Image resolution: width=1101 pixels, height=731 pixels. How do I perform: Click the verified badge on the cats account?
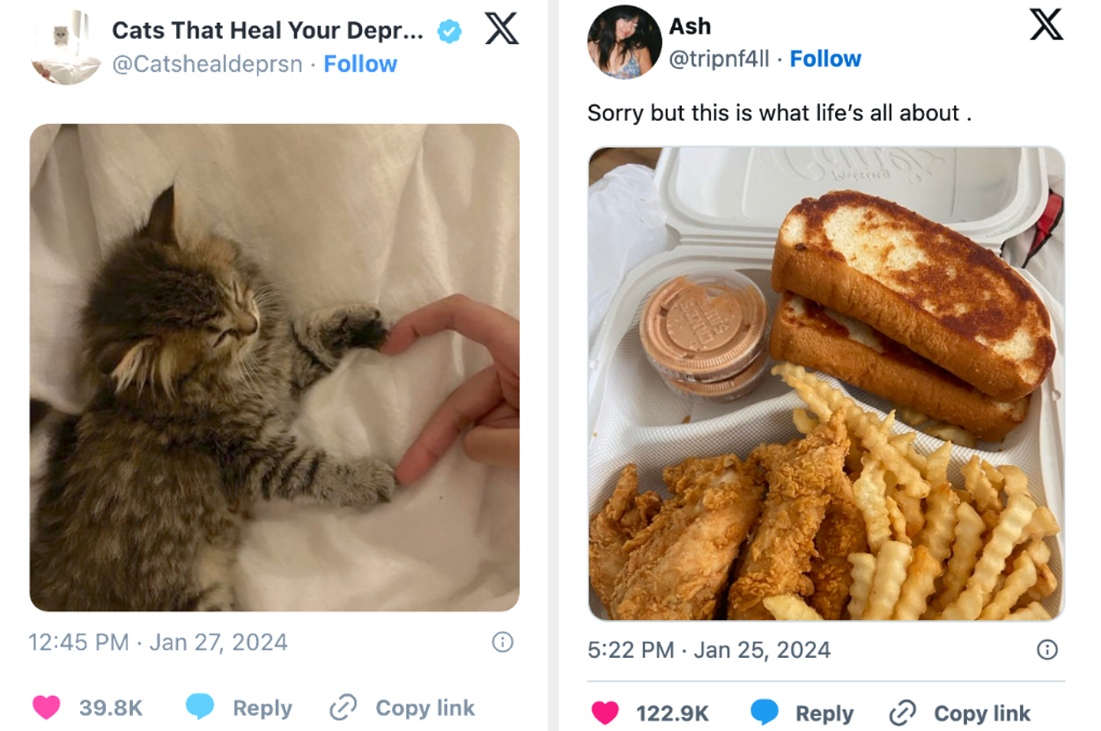click(449, 32)
